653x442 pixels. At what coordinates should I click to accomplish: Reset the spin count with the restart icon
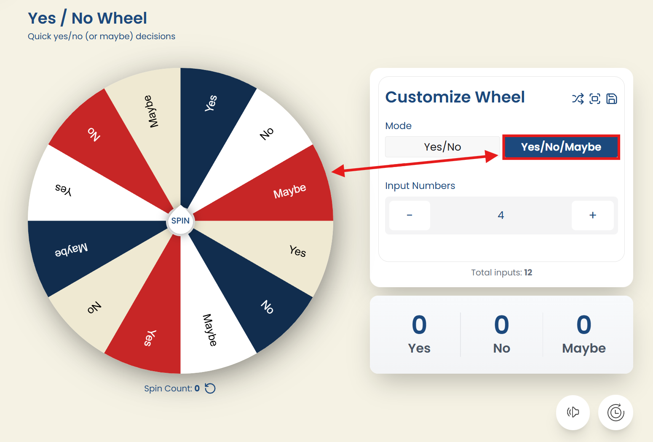coord(210,388)
